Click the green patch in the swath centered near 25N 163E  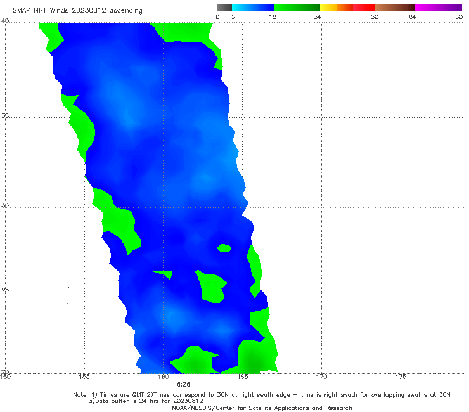tap(212, 286)
